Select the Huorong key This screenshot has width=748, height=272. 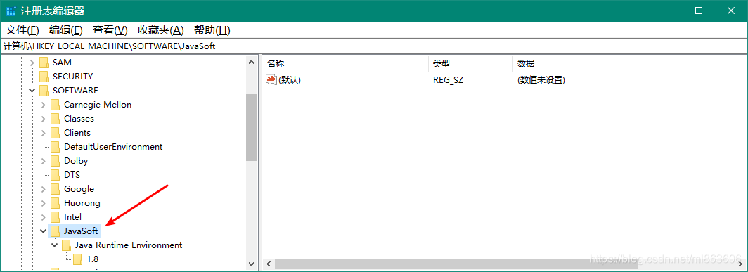pos(82,203)
